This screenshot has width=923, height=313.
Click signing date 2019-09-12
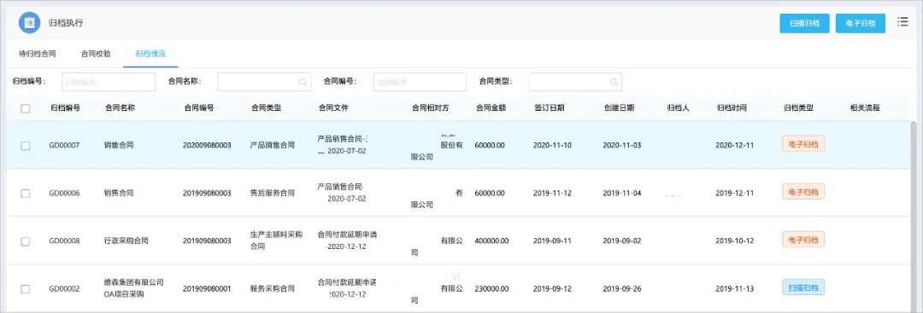pos(551,289)
